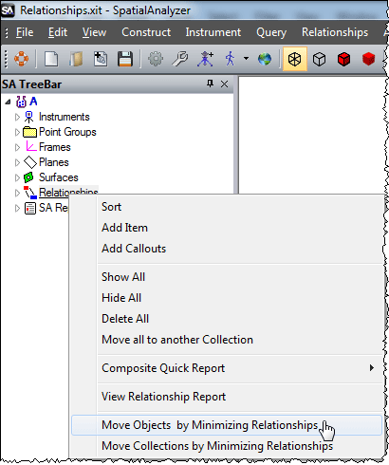Image resolution: width=389 pixels, height=465 pixels.
Task: Open the Relationships menu in menu bar
Action: (x=335, y=32)
